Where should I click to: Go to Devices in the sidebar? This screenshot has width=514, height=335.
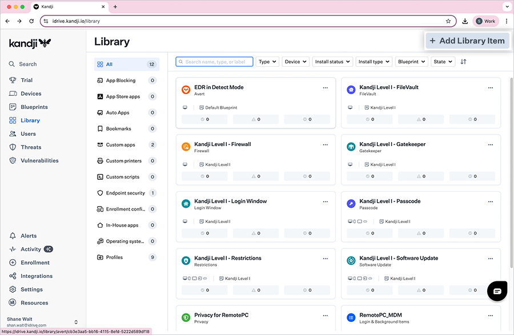(x=31, y=94)
